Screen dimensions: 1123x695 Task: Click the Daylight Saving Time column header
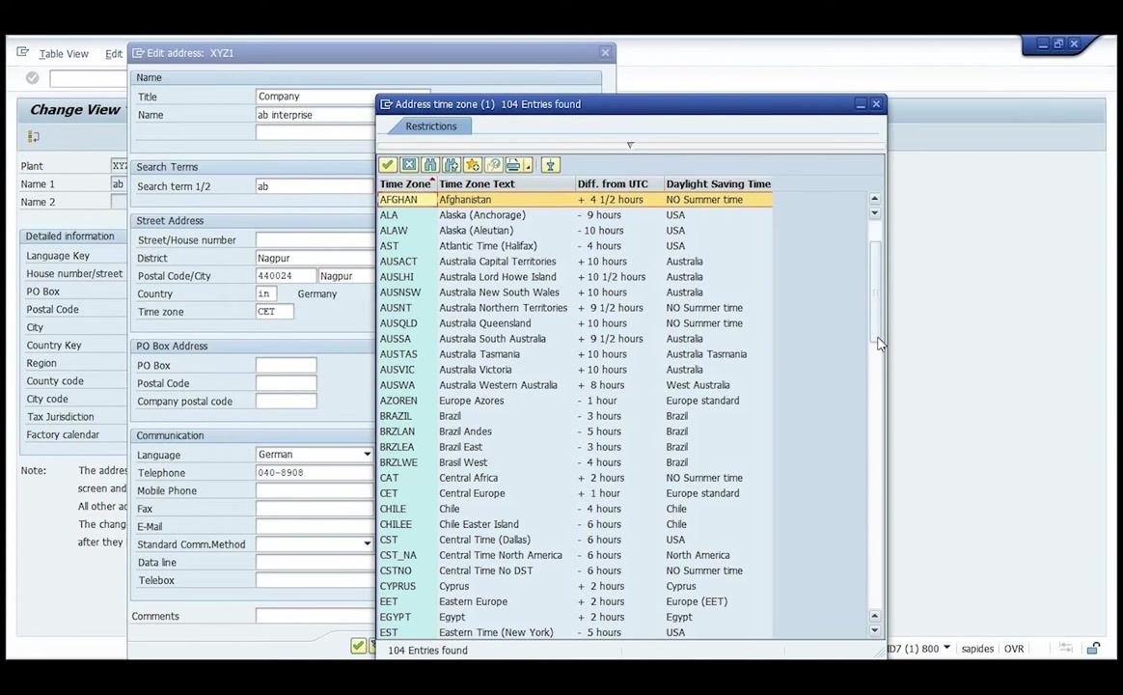[x=719, y=184]
